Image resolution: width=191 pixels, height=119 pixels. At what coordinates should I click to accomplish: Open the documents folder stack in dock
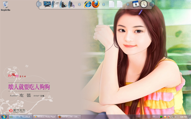[55, 4]
